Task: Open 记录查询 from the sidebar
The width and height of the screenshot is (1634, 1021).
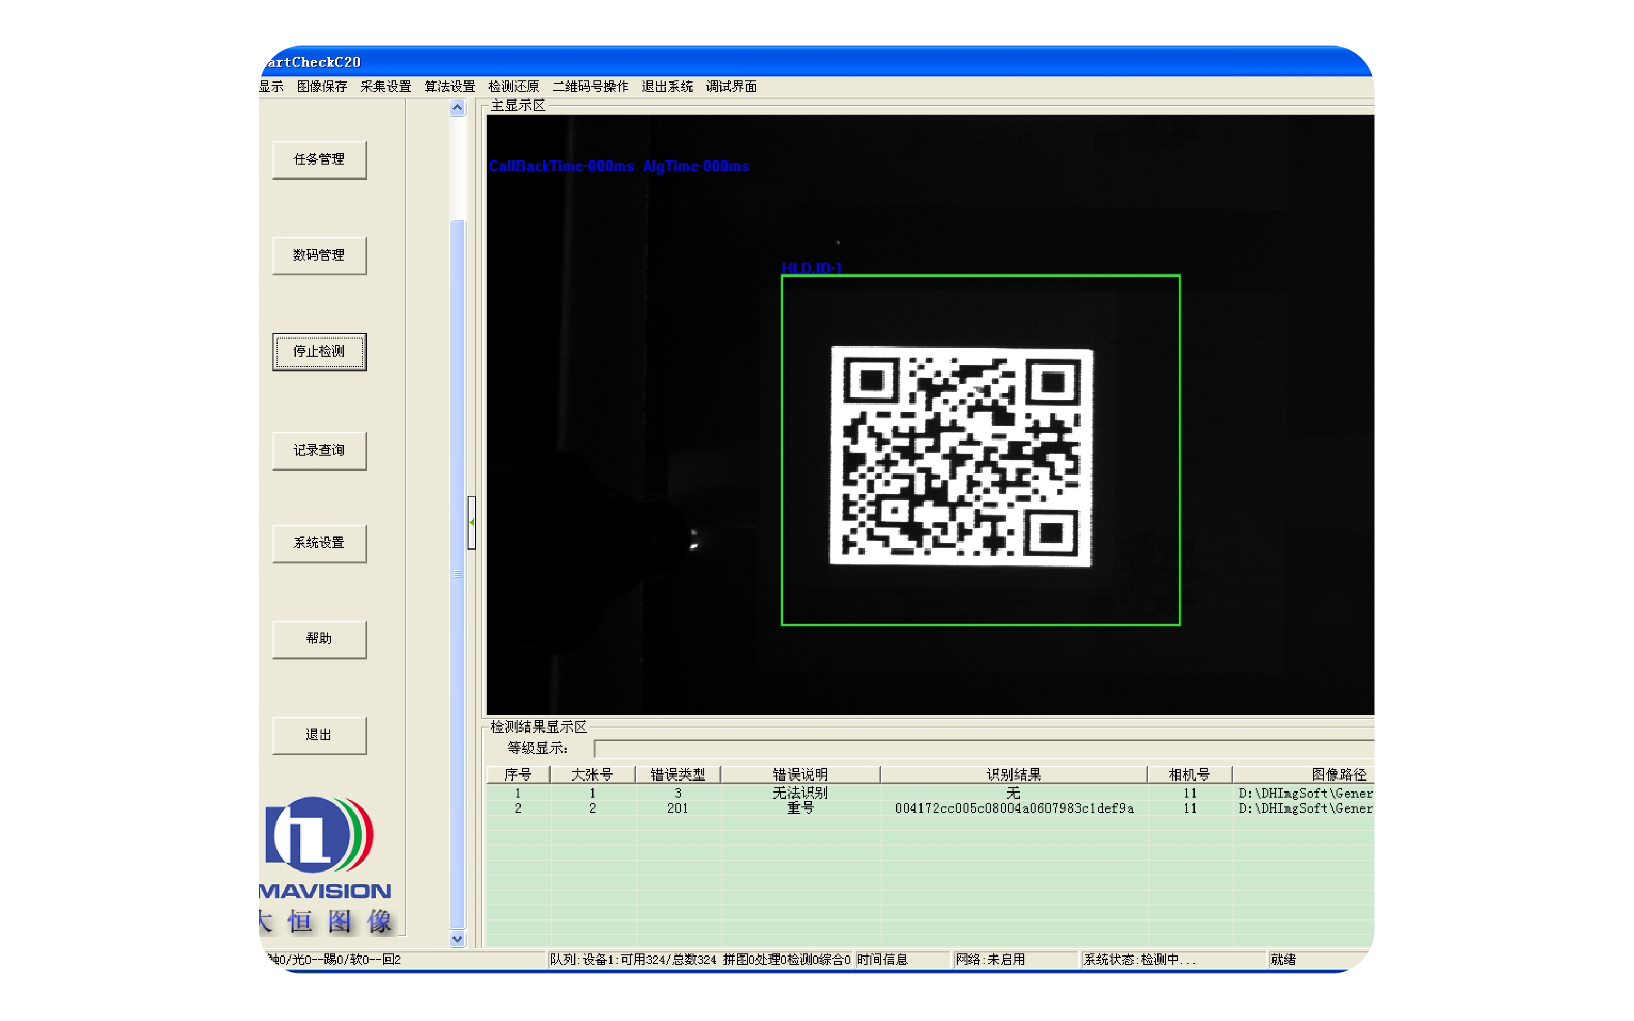Action: tap(320, 450)
